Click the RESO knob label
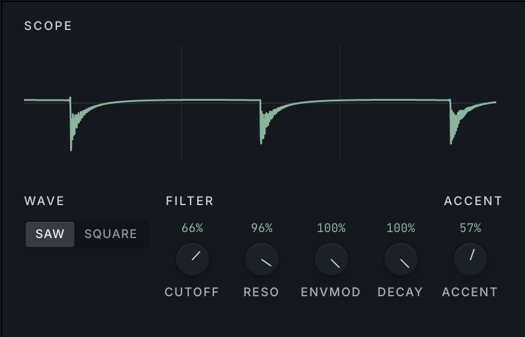This screenshot has width=525, height=337. click(x=261, y=292)
